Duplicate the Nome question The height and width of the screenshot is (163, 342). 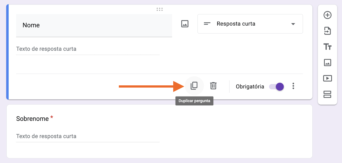[x=194, y=86]
